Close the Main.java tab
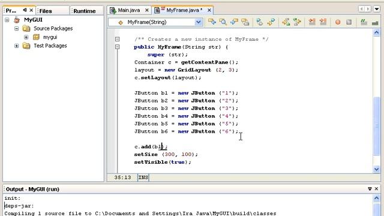This screenshot has width=384, height=216. tap(146, 10)
